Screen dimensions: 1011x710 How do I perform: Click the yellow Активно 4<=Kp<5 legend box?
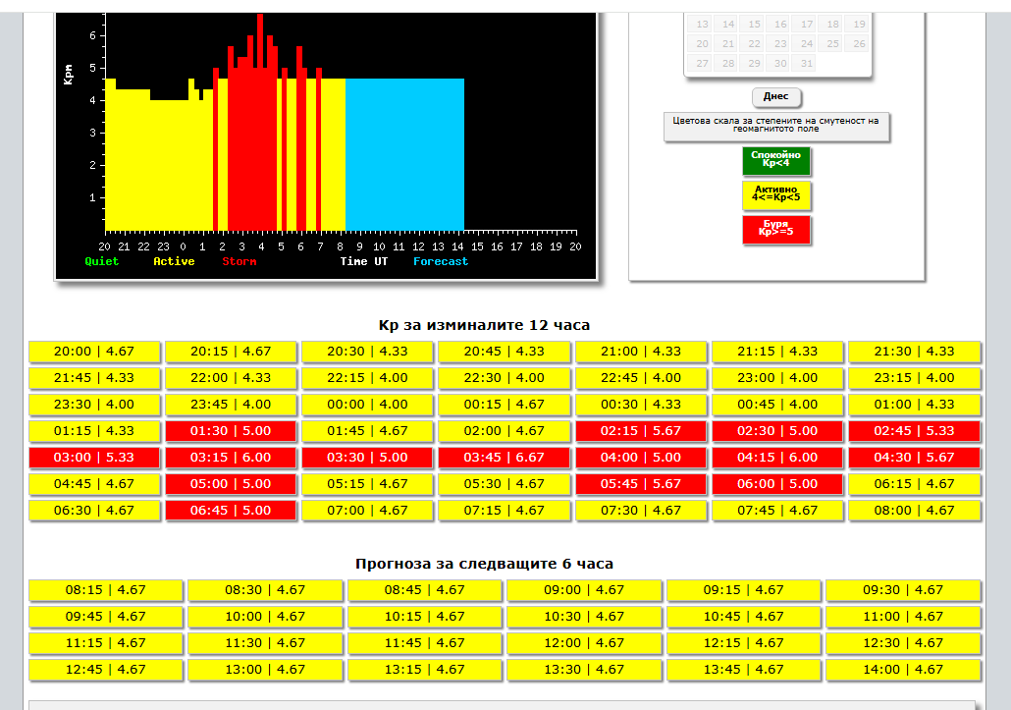pos(776,194)
